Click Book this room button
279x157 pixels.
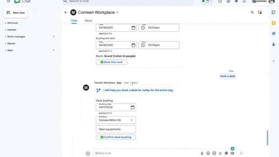112,62
